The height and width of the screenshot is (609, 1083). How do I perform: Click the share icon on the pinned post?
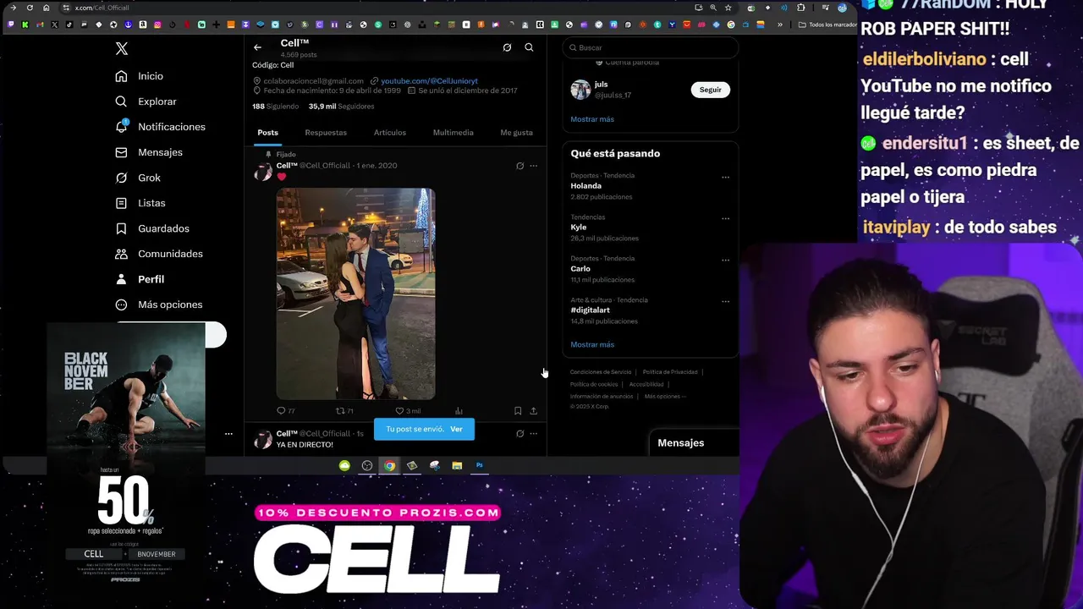click(533, 411)
